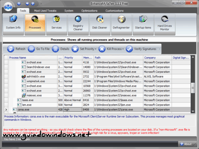Click the second blue quick access icon
The width and height of the screenshot is (199, 149).
[27, 4]
